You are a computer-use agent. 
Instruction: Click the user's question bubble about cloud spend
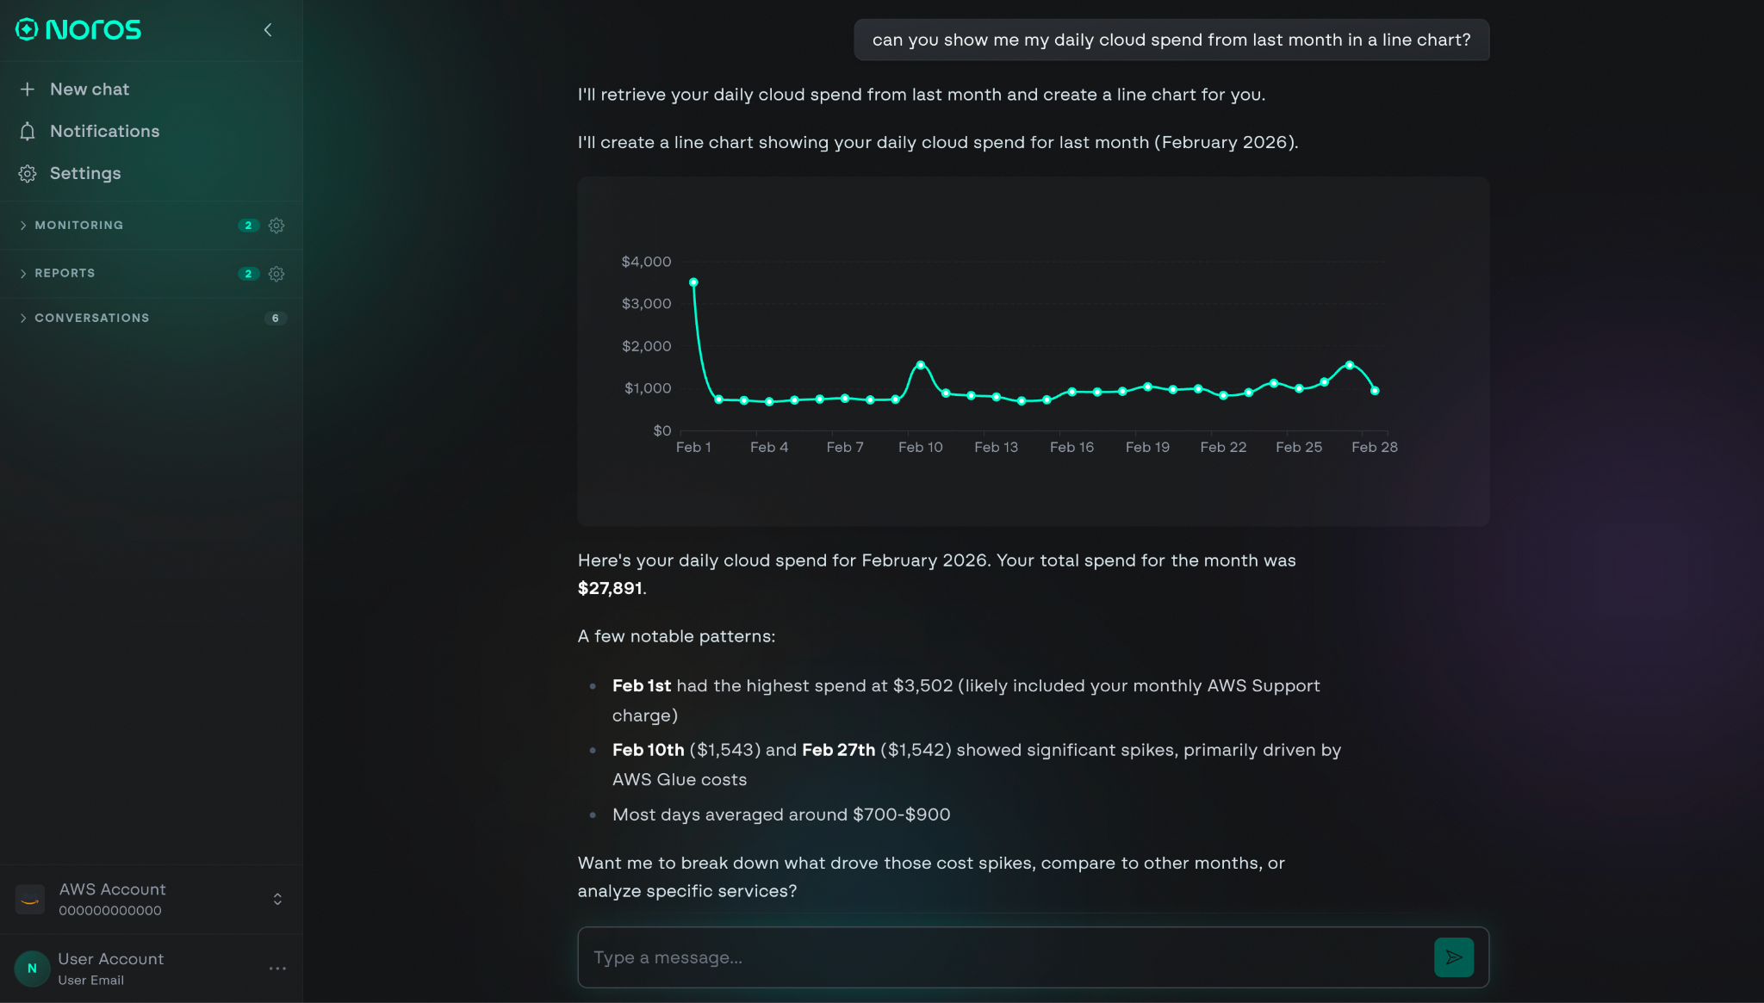click(x=1172, y=39)
